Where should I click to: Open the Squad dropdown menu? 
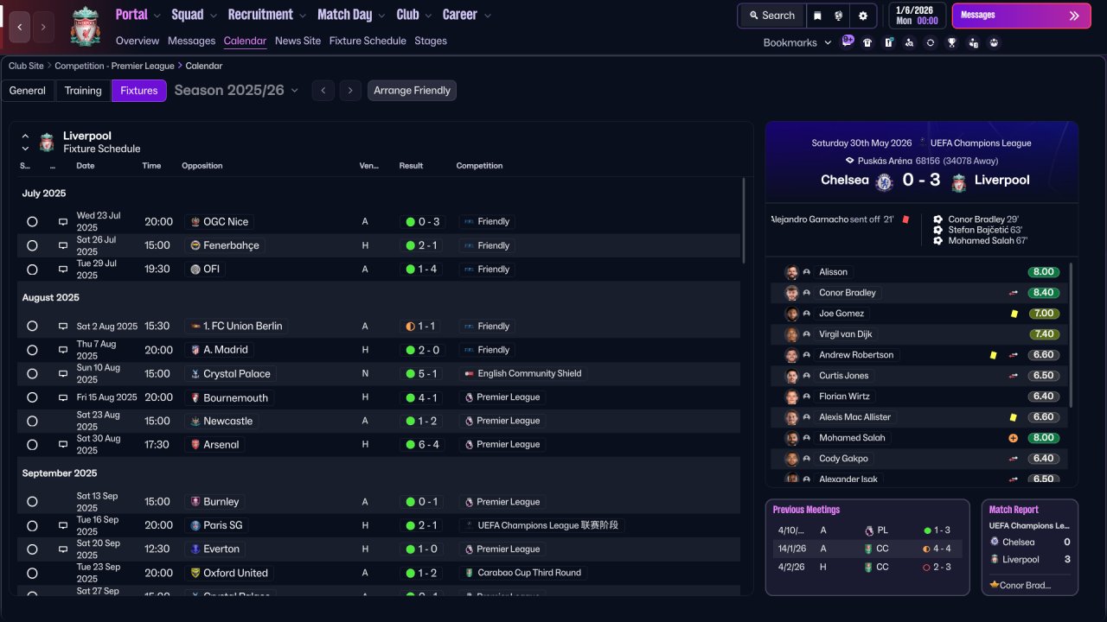(195, 15)
